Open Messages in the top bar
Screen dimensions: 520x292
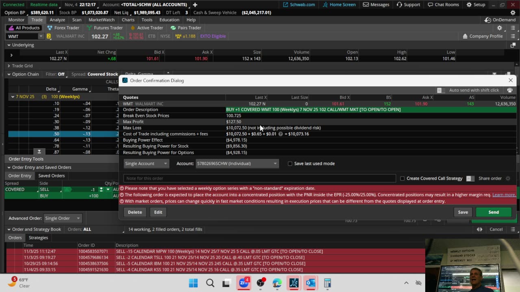click(x=376, y=4)
